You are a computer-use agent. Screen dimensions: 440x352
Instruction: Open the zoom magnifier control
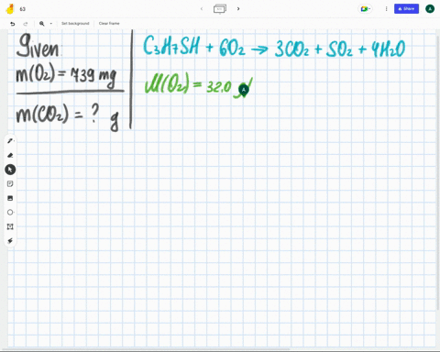pyautogui.click(x=42, y=24)
